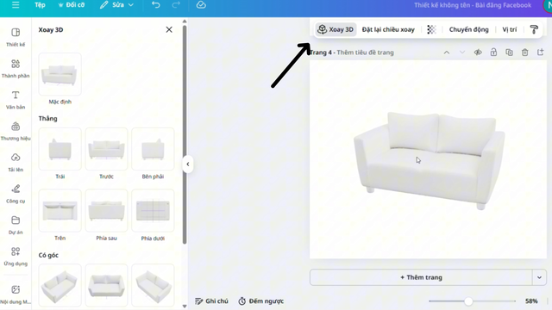Open Thành phần elements tab
The width and height of the screenshot is (552, 310).
point(16,69)
